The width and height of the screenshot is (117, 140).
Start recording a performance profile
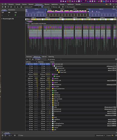point(5,7)
